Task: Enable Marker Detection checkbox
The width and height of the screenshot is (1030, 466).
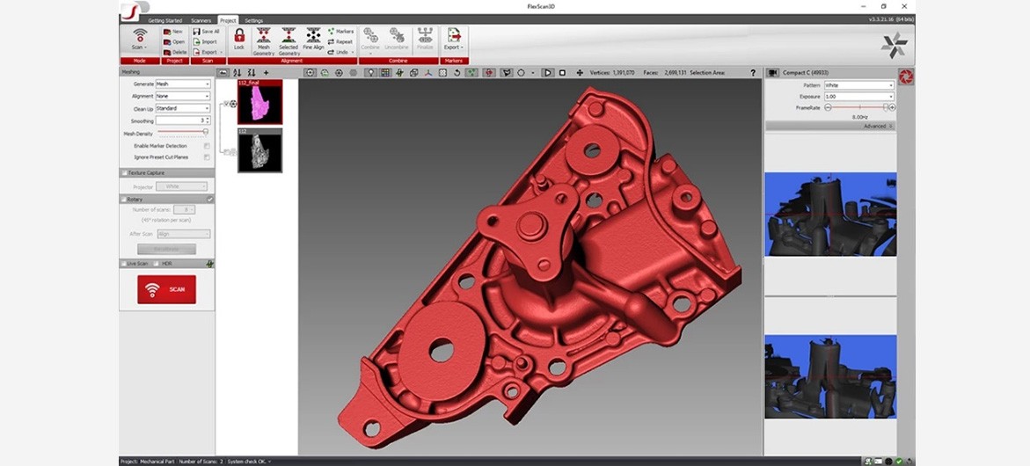Action: (x=207, y=146)
